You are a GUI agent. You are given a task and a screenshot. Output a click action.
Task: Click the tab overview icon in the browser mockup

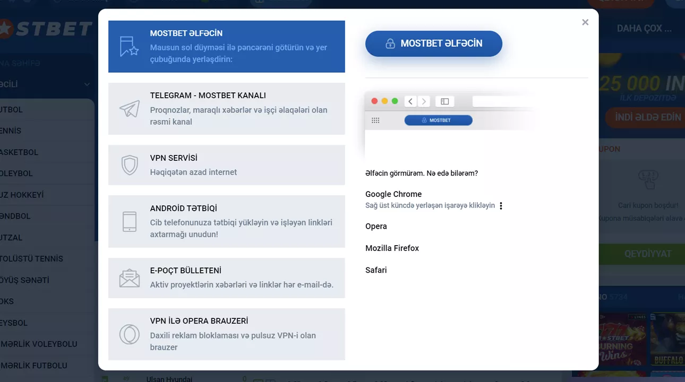pyautogui.click(x=444, y=101)
